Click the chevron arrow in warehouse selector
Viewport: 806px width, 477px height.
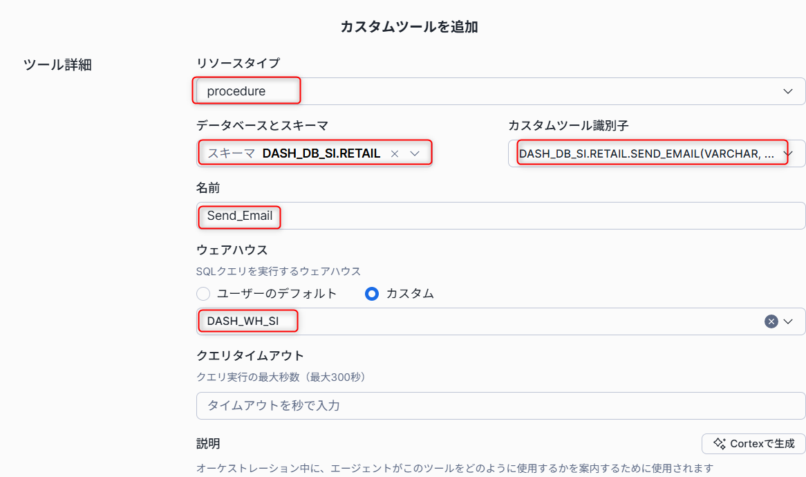point(790,321)
